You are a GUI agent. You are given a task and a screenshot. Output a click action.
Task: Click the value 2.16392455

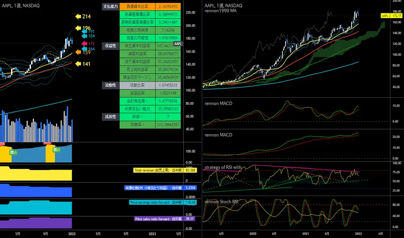pos(168,6)
